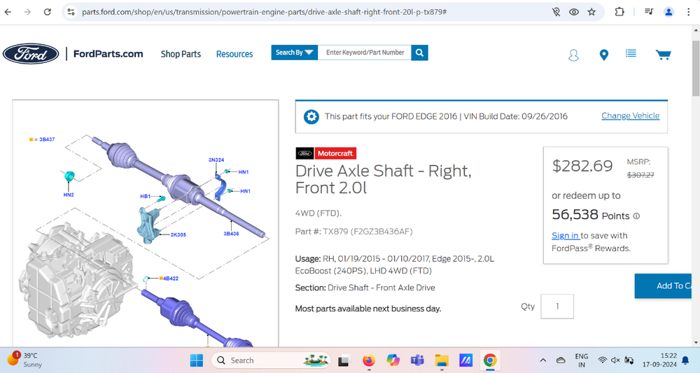Open the shopping cart icon
Screen dimensions: 700x373
tap(663, 55)
